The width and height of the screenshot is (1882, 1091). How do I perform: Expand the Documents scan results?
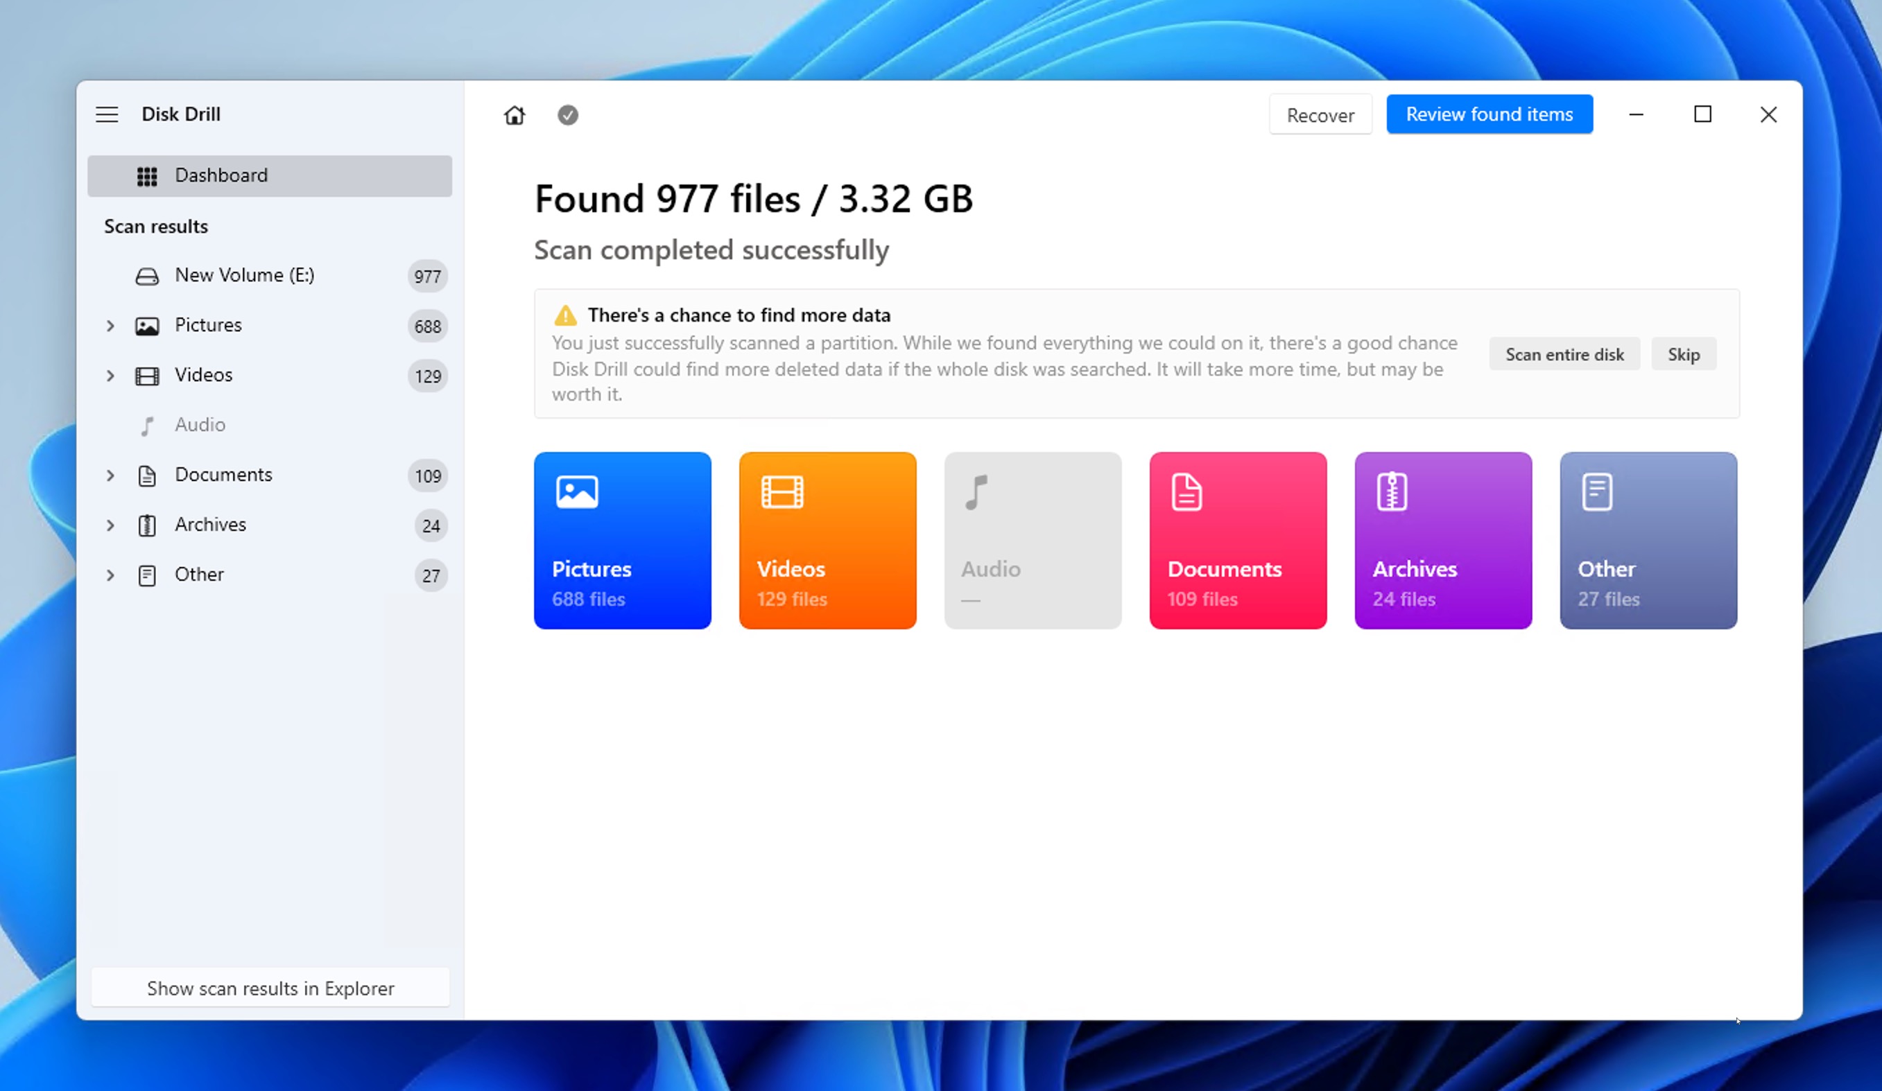(x=110, y=474)
